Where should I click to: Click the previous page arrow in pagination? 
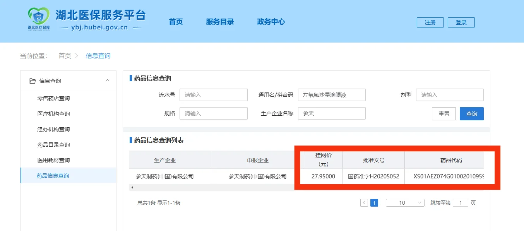click(364, 202)
